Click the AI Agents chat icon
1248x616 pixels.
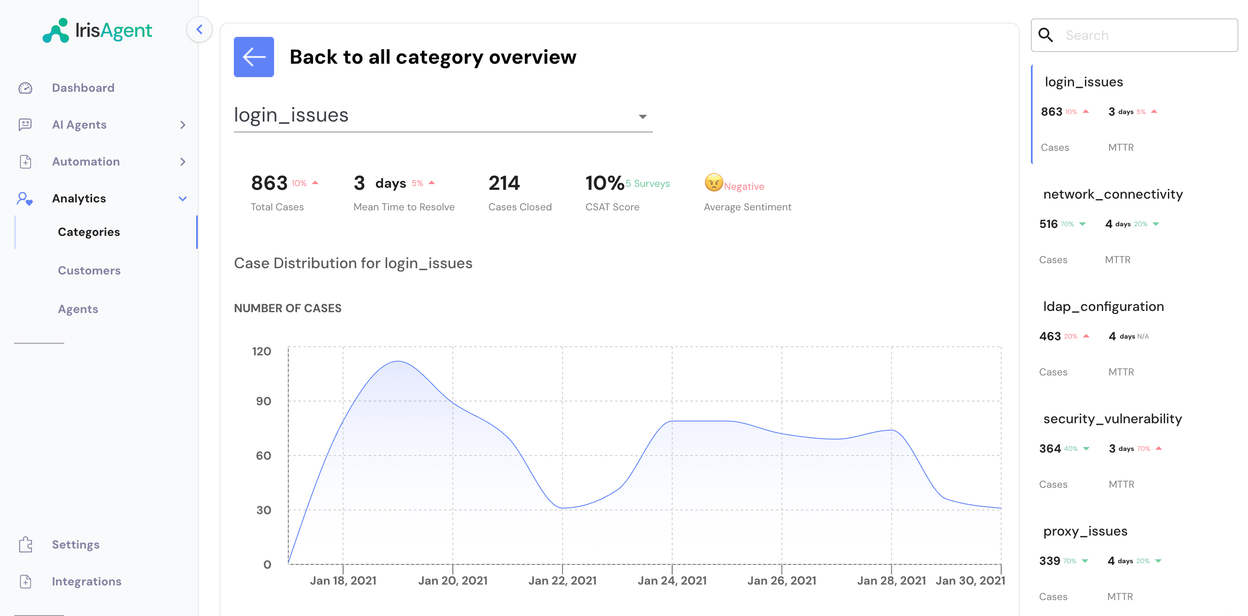pos(25,125)
